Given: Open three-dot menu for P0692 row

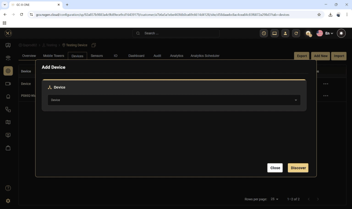Looking at the screenshot, I should (x=326, y=95).
